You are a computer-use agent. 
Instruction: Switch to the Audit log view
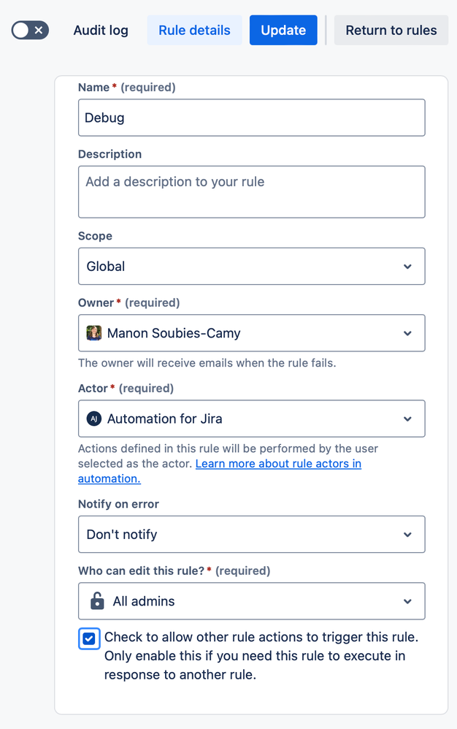coord(100,30)
